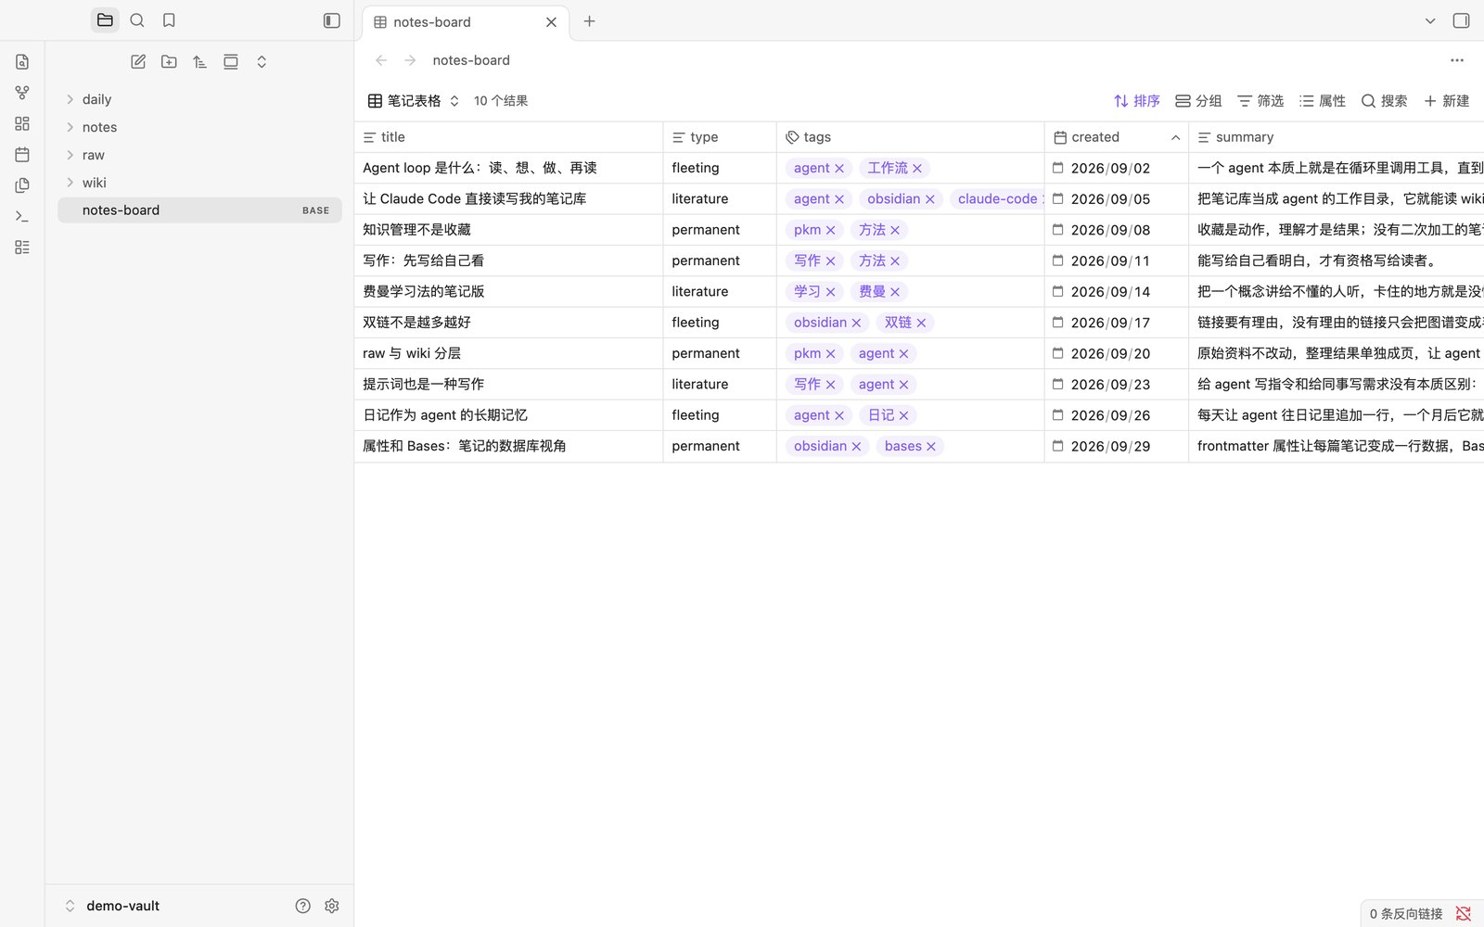Open the file explorer tab icon
Image resolution: width=1484 pixels, height=927 pixels.
click(105, 20)
